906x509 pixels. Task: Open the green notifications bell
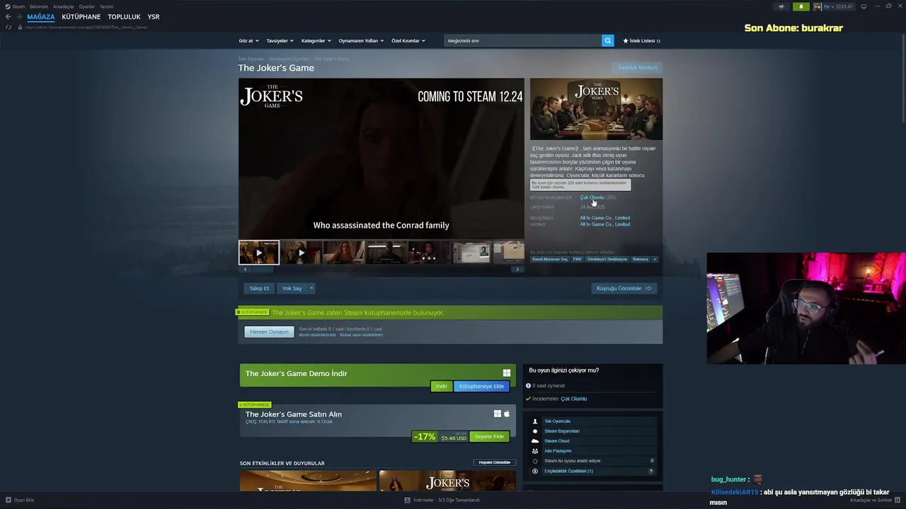click(x=801, y=6)
